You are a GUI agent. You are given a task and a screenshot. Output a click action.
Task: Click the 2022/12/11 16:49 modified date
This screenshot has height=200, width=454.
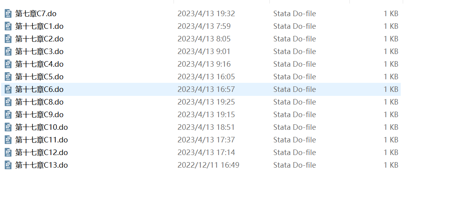tap(208, 165)
